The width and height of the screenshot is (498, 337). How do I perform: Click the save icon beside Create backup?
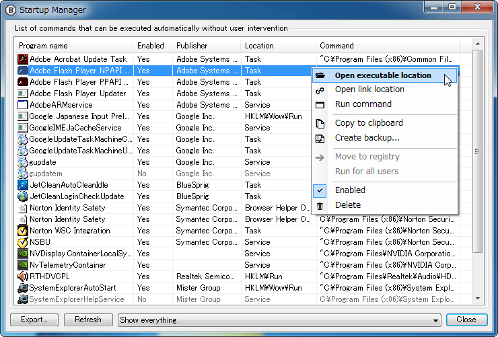point(320,139)
